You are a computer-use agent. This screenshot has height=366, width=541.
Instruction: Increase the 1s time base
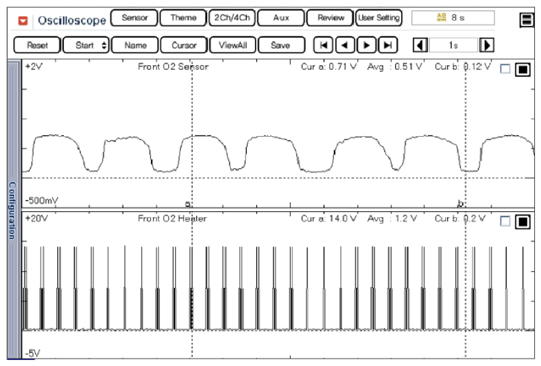(x=487, y=46)
